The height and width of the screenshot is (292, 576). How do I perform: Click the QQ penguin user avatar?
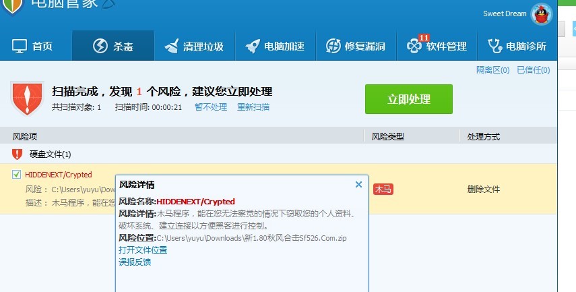click(x=542, y=14)
